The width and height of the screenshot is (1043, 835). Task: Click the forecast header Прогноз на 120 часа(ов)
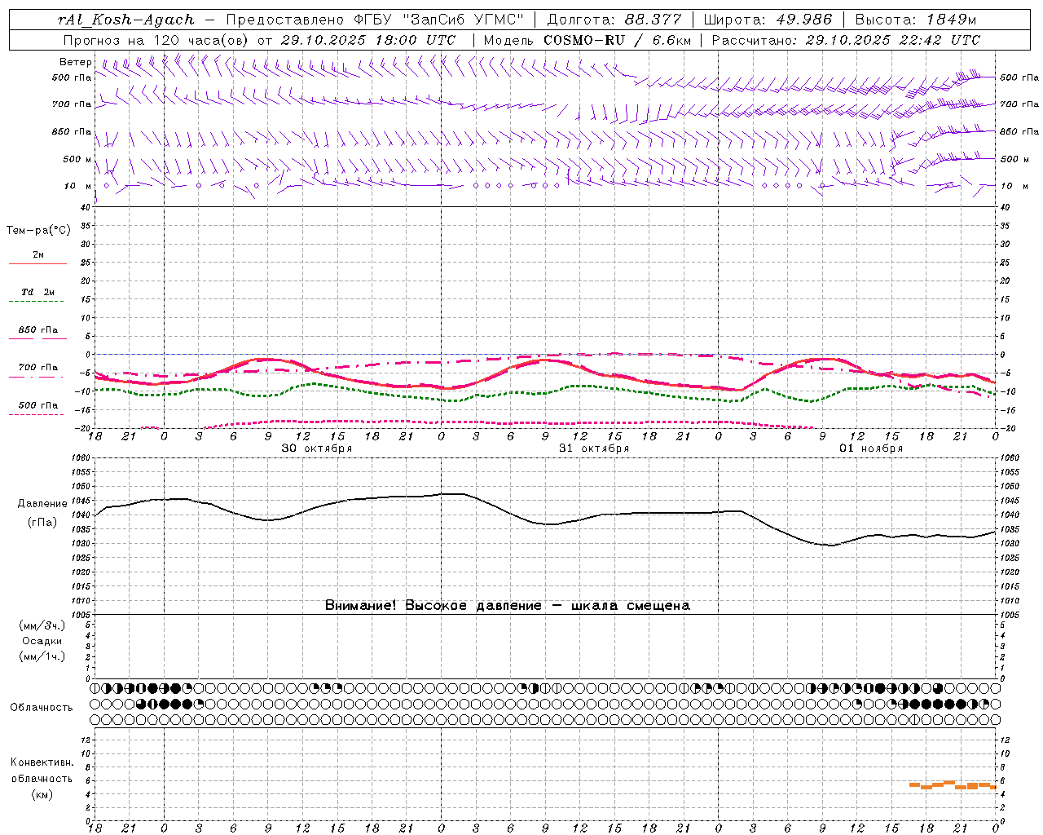tap(156, 40)
